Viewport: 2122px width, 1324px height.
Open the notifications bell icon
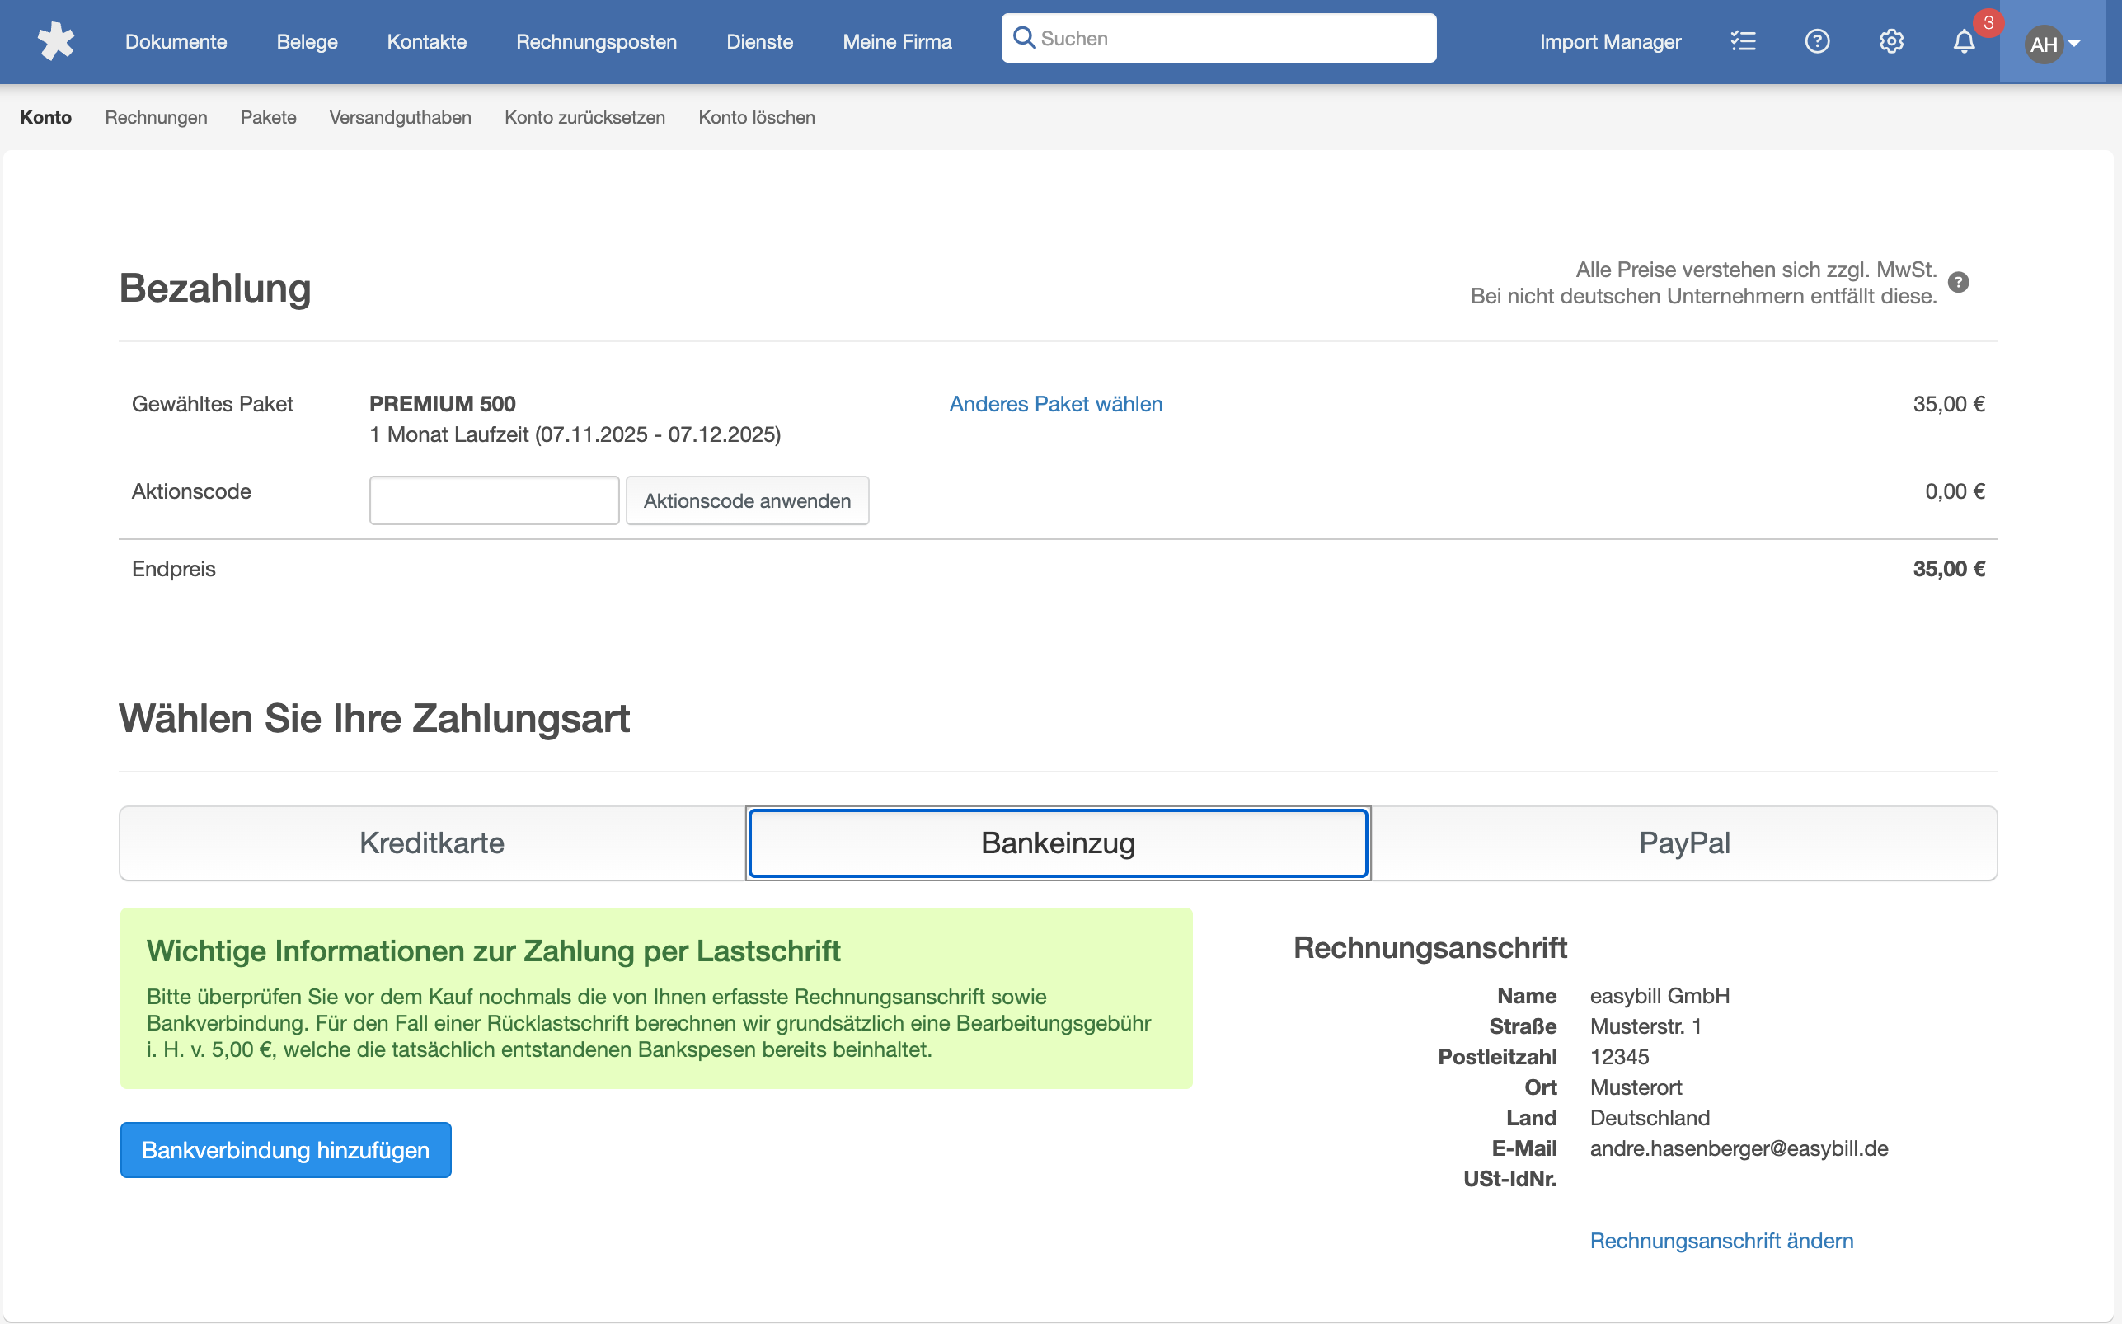pos(1965,41)
